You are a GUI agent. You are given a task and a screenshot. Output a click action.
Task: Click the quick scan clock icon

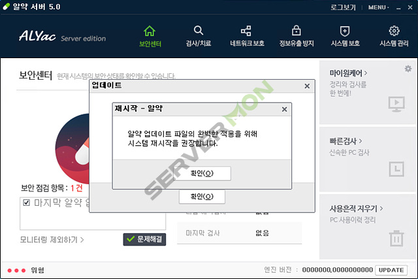pos(396,169)
